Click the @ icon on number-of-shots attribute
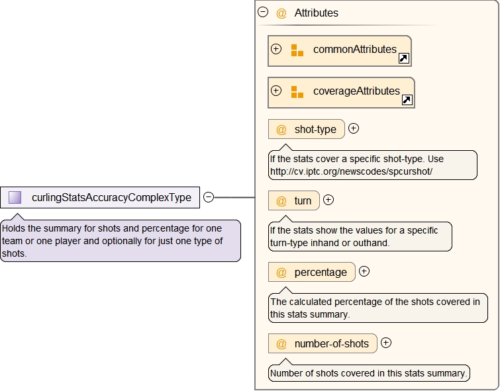 [281, 344]
